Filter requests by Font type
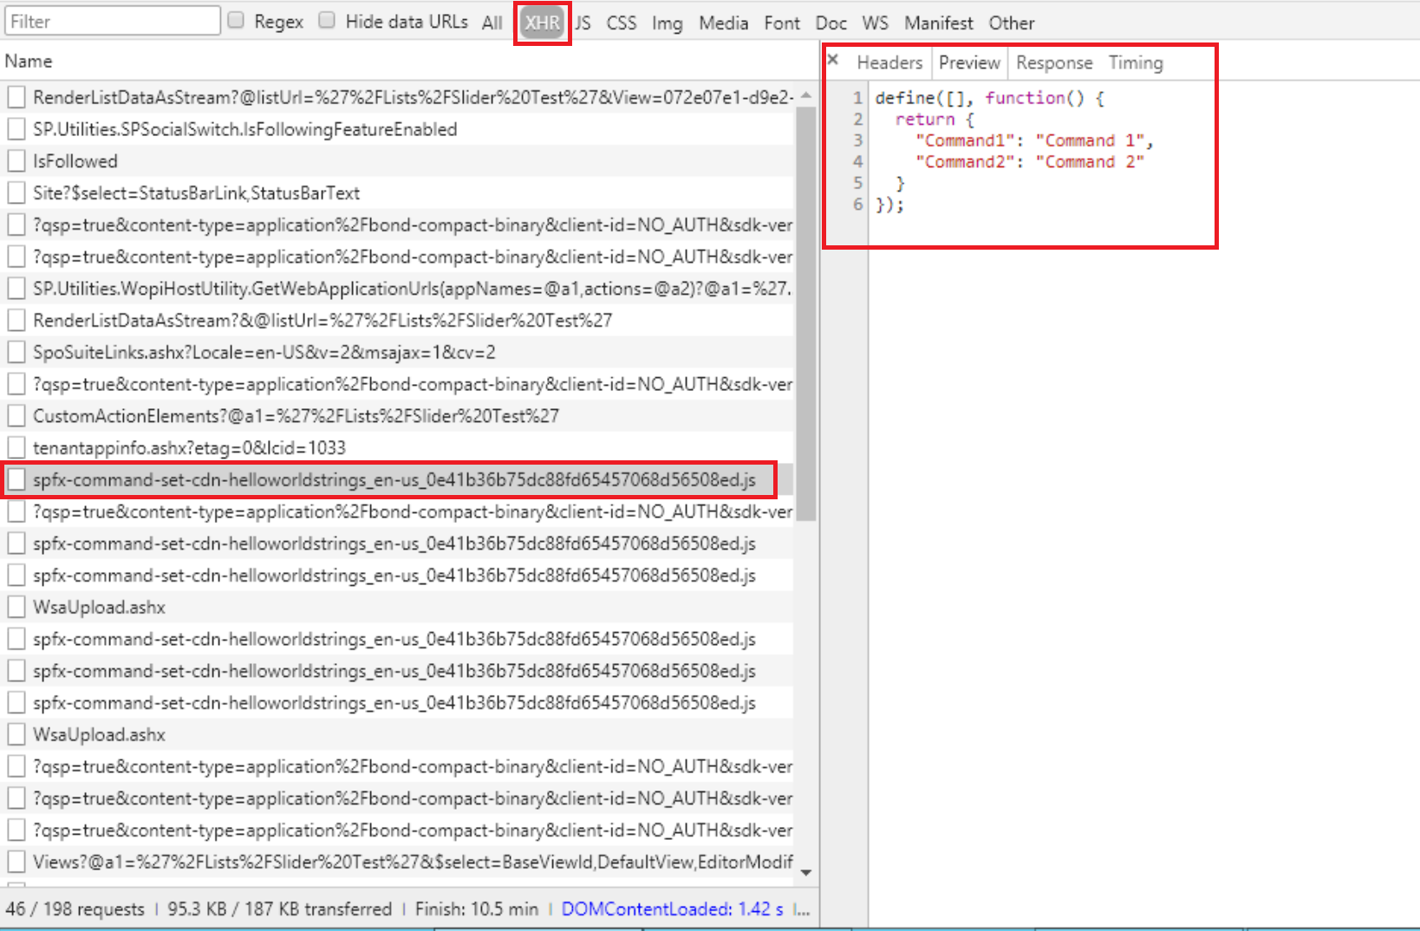The height and width of the screenshot is (931, 1420). [x=781, y=23]
